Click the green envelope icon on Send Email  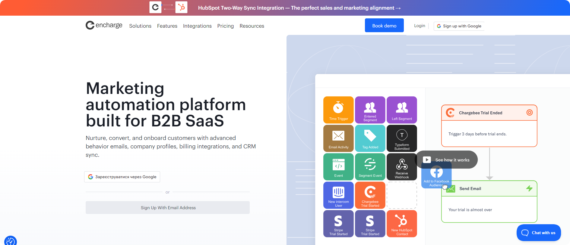point(451,189)
